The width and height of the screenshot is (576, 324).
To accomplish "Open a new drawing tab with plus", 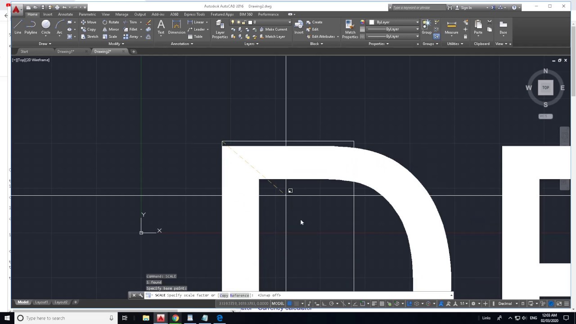I will (x=134, y=51).
